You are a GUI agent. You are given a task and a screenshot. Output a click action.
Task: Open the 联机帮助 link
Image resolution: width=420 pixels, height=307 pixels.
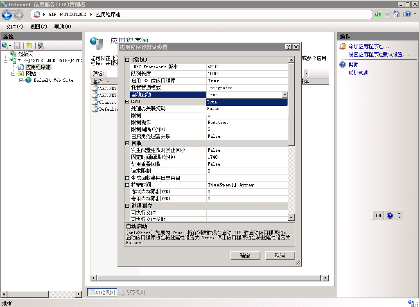(358, 73)
